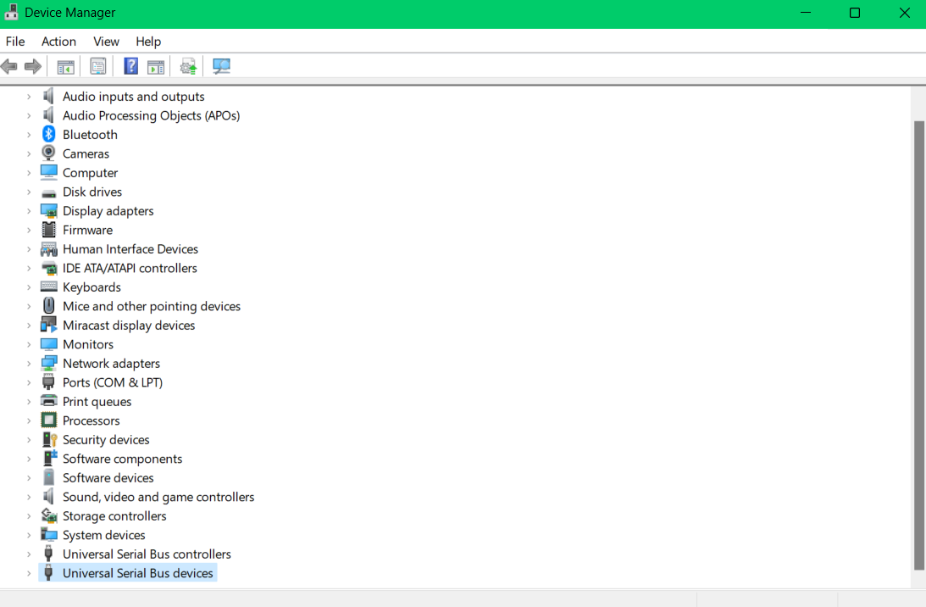Viewport: 926px width, 607px height.
Task: Open the Action menu
Action: pos(58,42)
